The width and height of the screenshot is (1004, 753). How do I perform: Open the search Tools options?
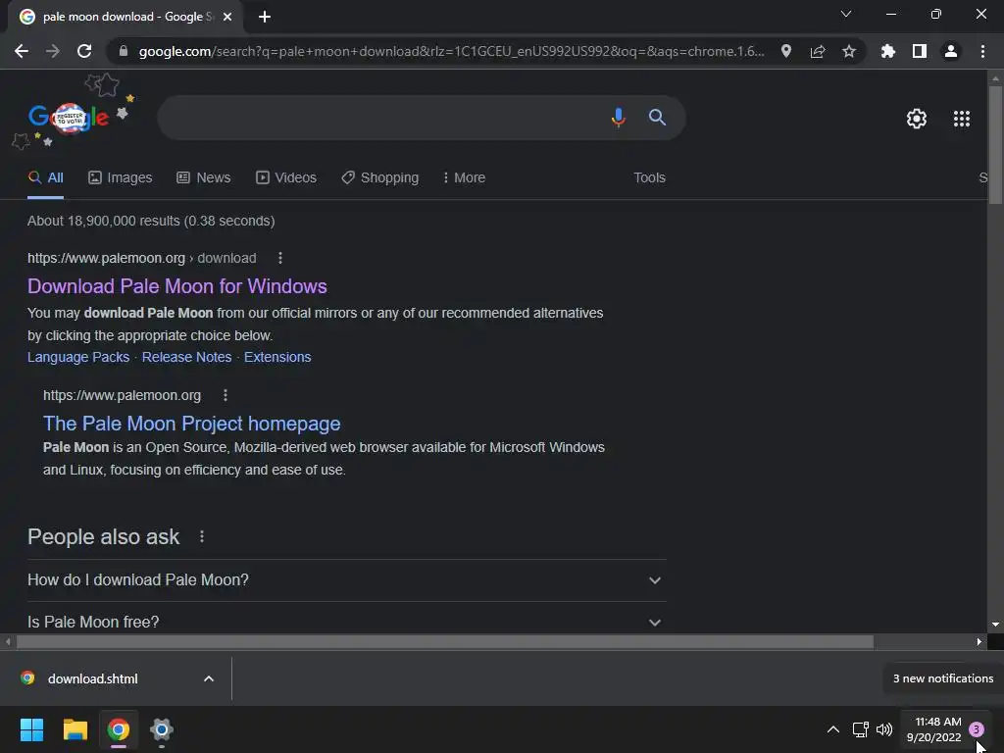(649, 178)
